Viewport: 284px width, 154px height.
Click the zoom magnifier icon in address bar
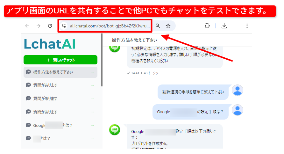coord(158,26)
